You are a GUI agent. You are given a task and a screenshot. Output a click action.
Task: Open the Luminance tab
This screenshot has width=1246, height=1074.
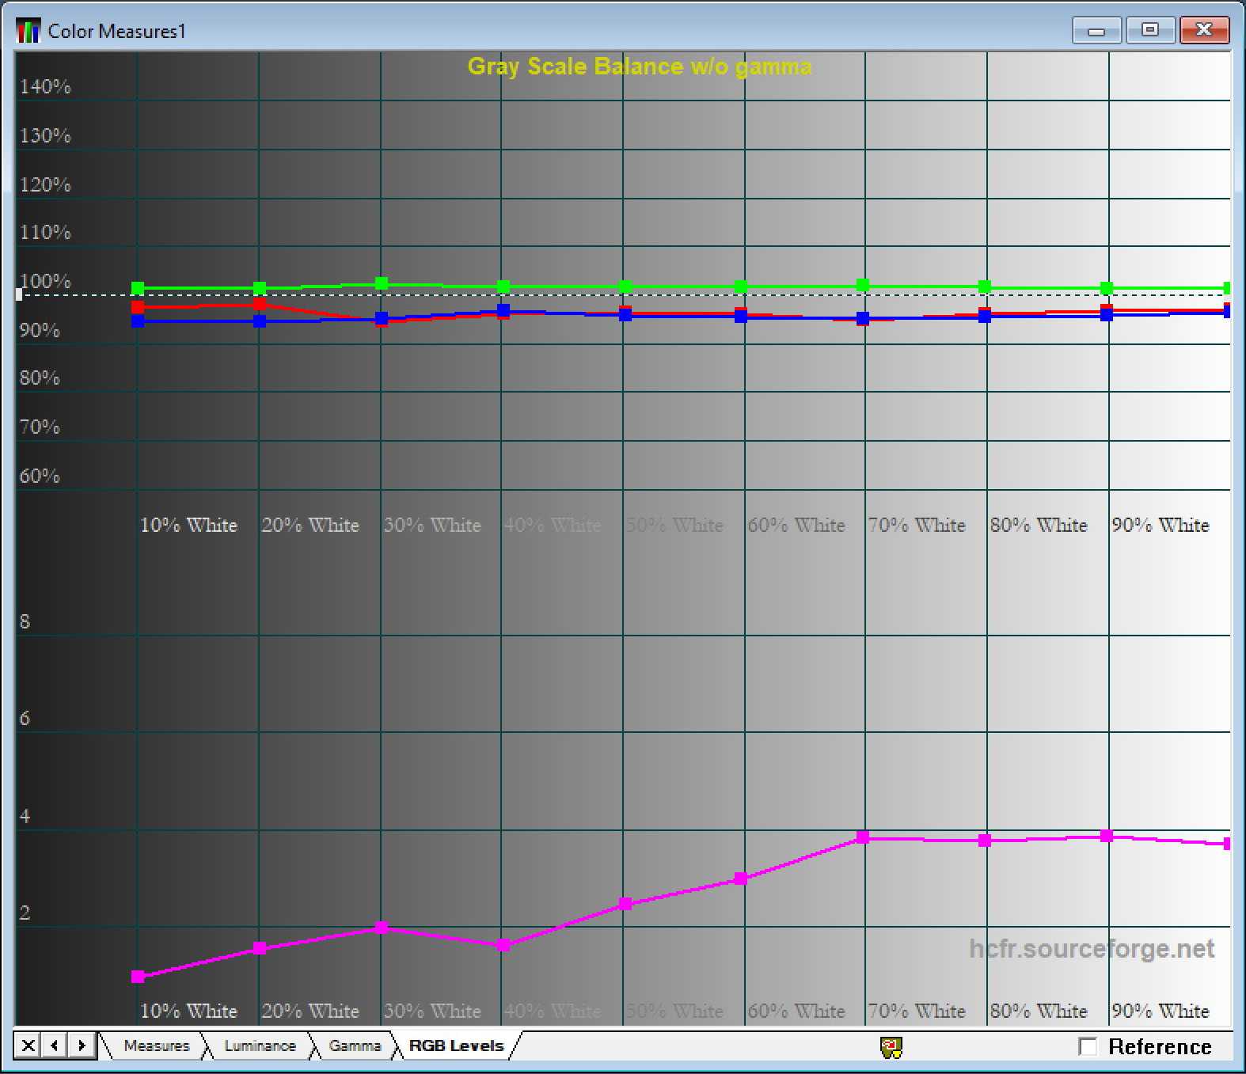[260, 1046]
